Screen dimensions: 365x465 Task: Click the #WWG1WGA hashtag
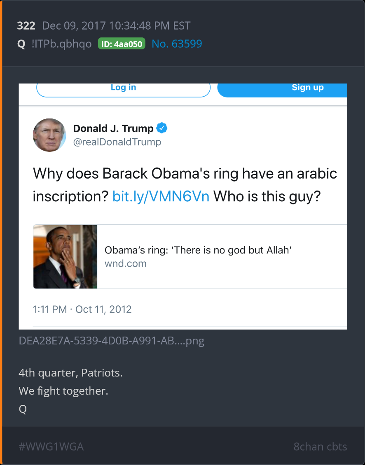pyautogui.click(x=51, y=446)
